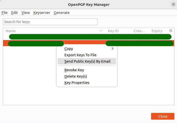The height and width of the screenshot is (123, 177).
Task: Open the Keyserver menu
Action: (x=42, y=13)
